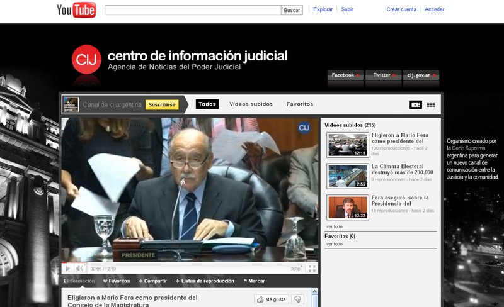Click 'ver todo' under Videos subidos
504x307 pixels.
click(x=335, y=226)
